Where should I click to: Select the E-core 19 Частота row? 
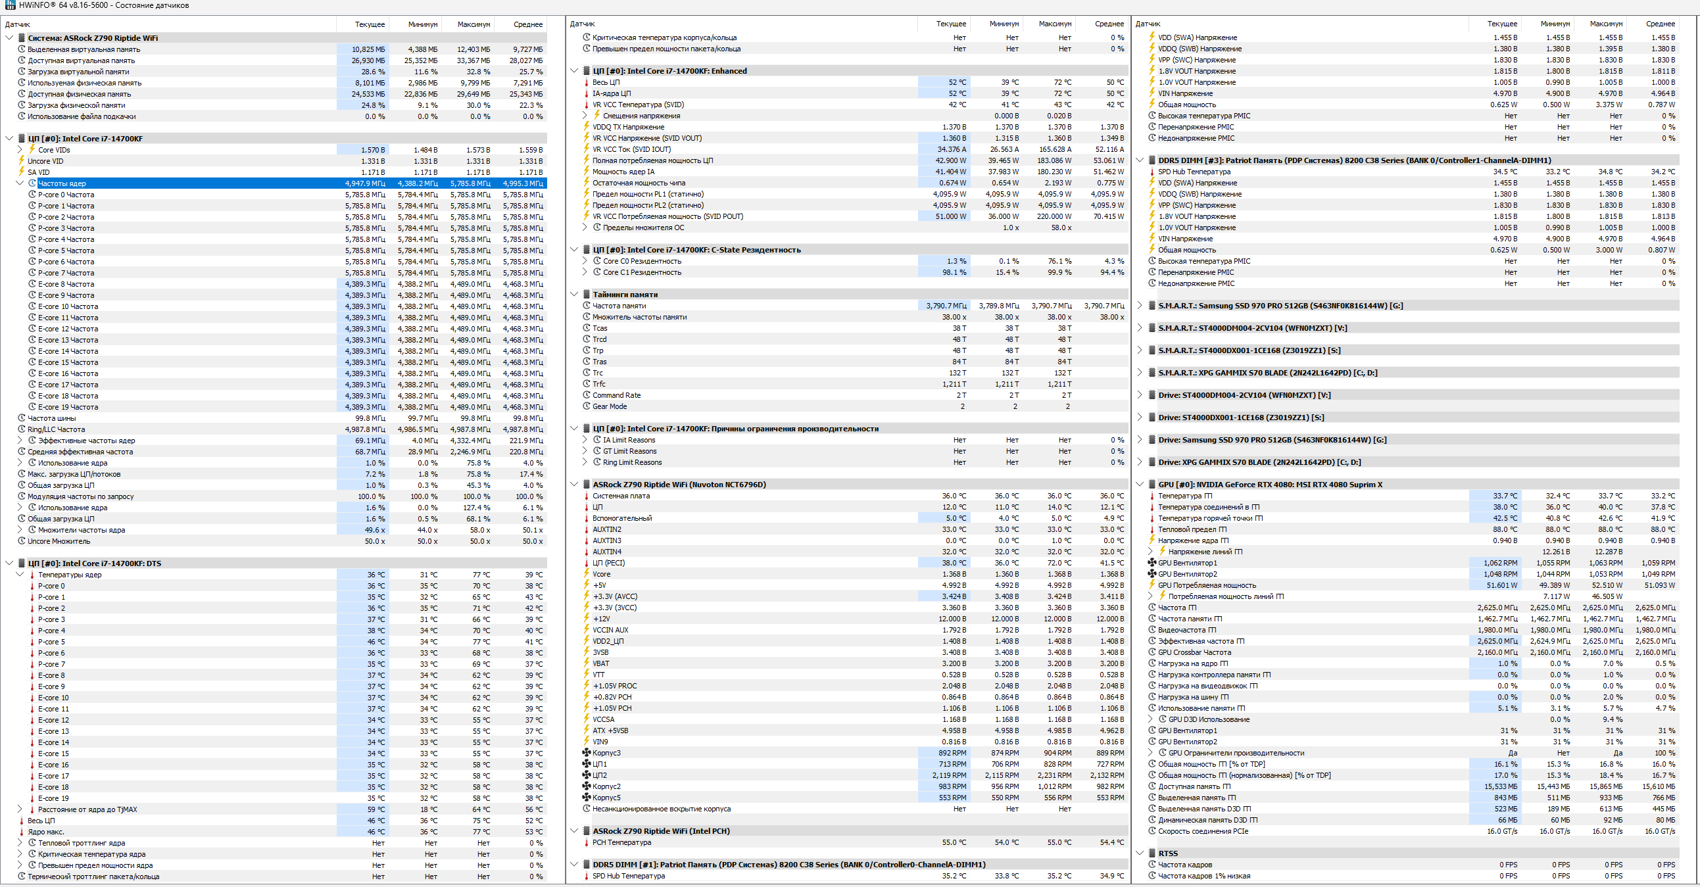pos(67,407)
